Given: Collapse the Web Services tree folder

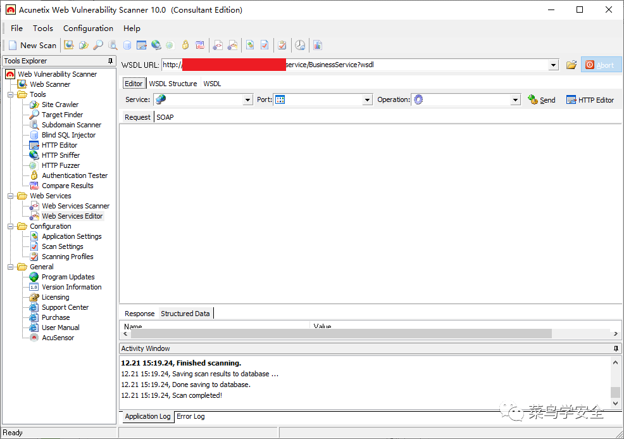Looking at the screenshot, I should (10, 196).
